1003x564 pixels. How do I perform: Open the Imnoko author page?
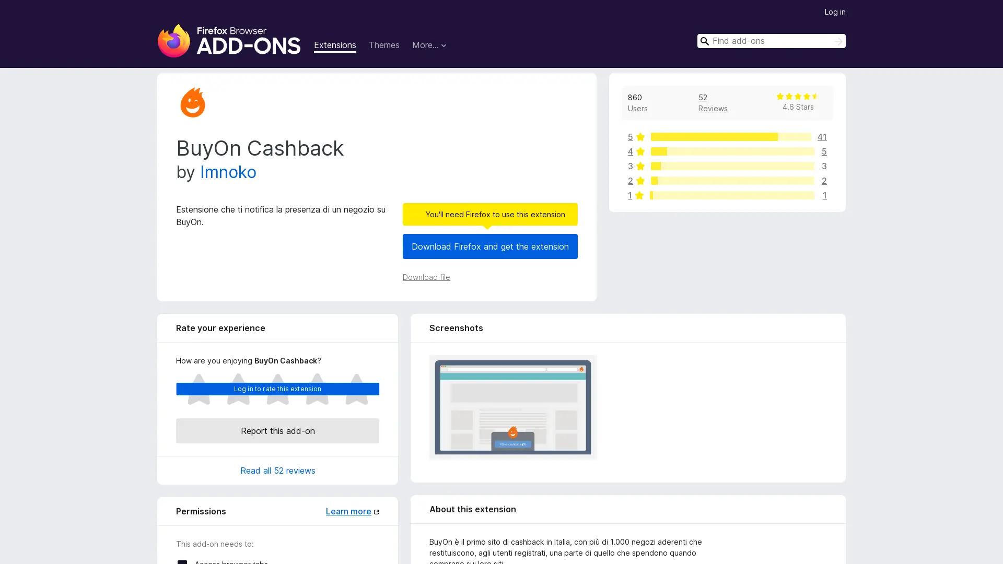pos(228,172)
